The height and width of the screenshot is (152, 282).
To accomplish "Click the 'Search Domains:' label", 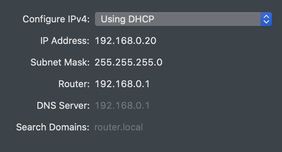I will [x=53, y=127].
